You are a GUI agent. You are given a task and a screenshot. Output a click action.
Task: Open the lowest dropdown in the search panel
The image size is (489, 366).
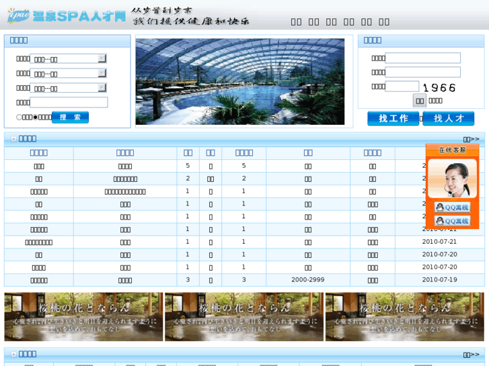click(x=69, y=88)
